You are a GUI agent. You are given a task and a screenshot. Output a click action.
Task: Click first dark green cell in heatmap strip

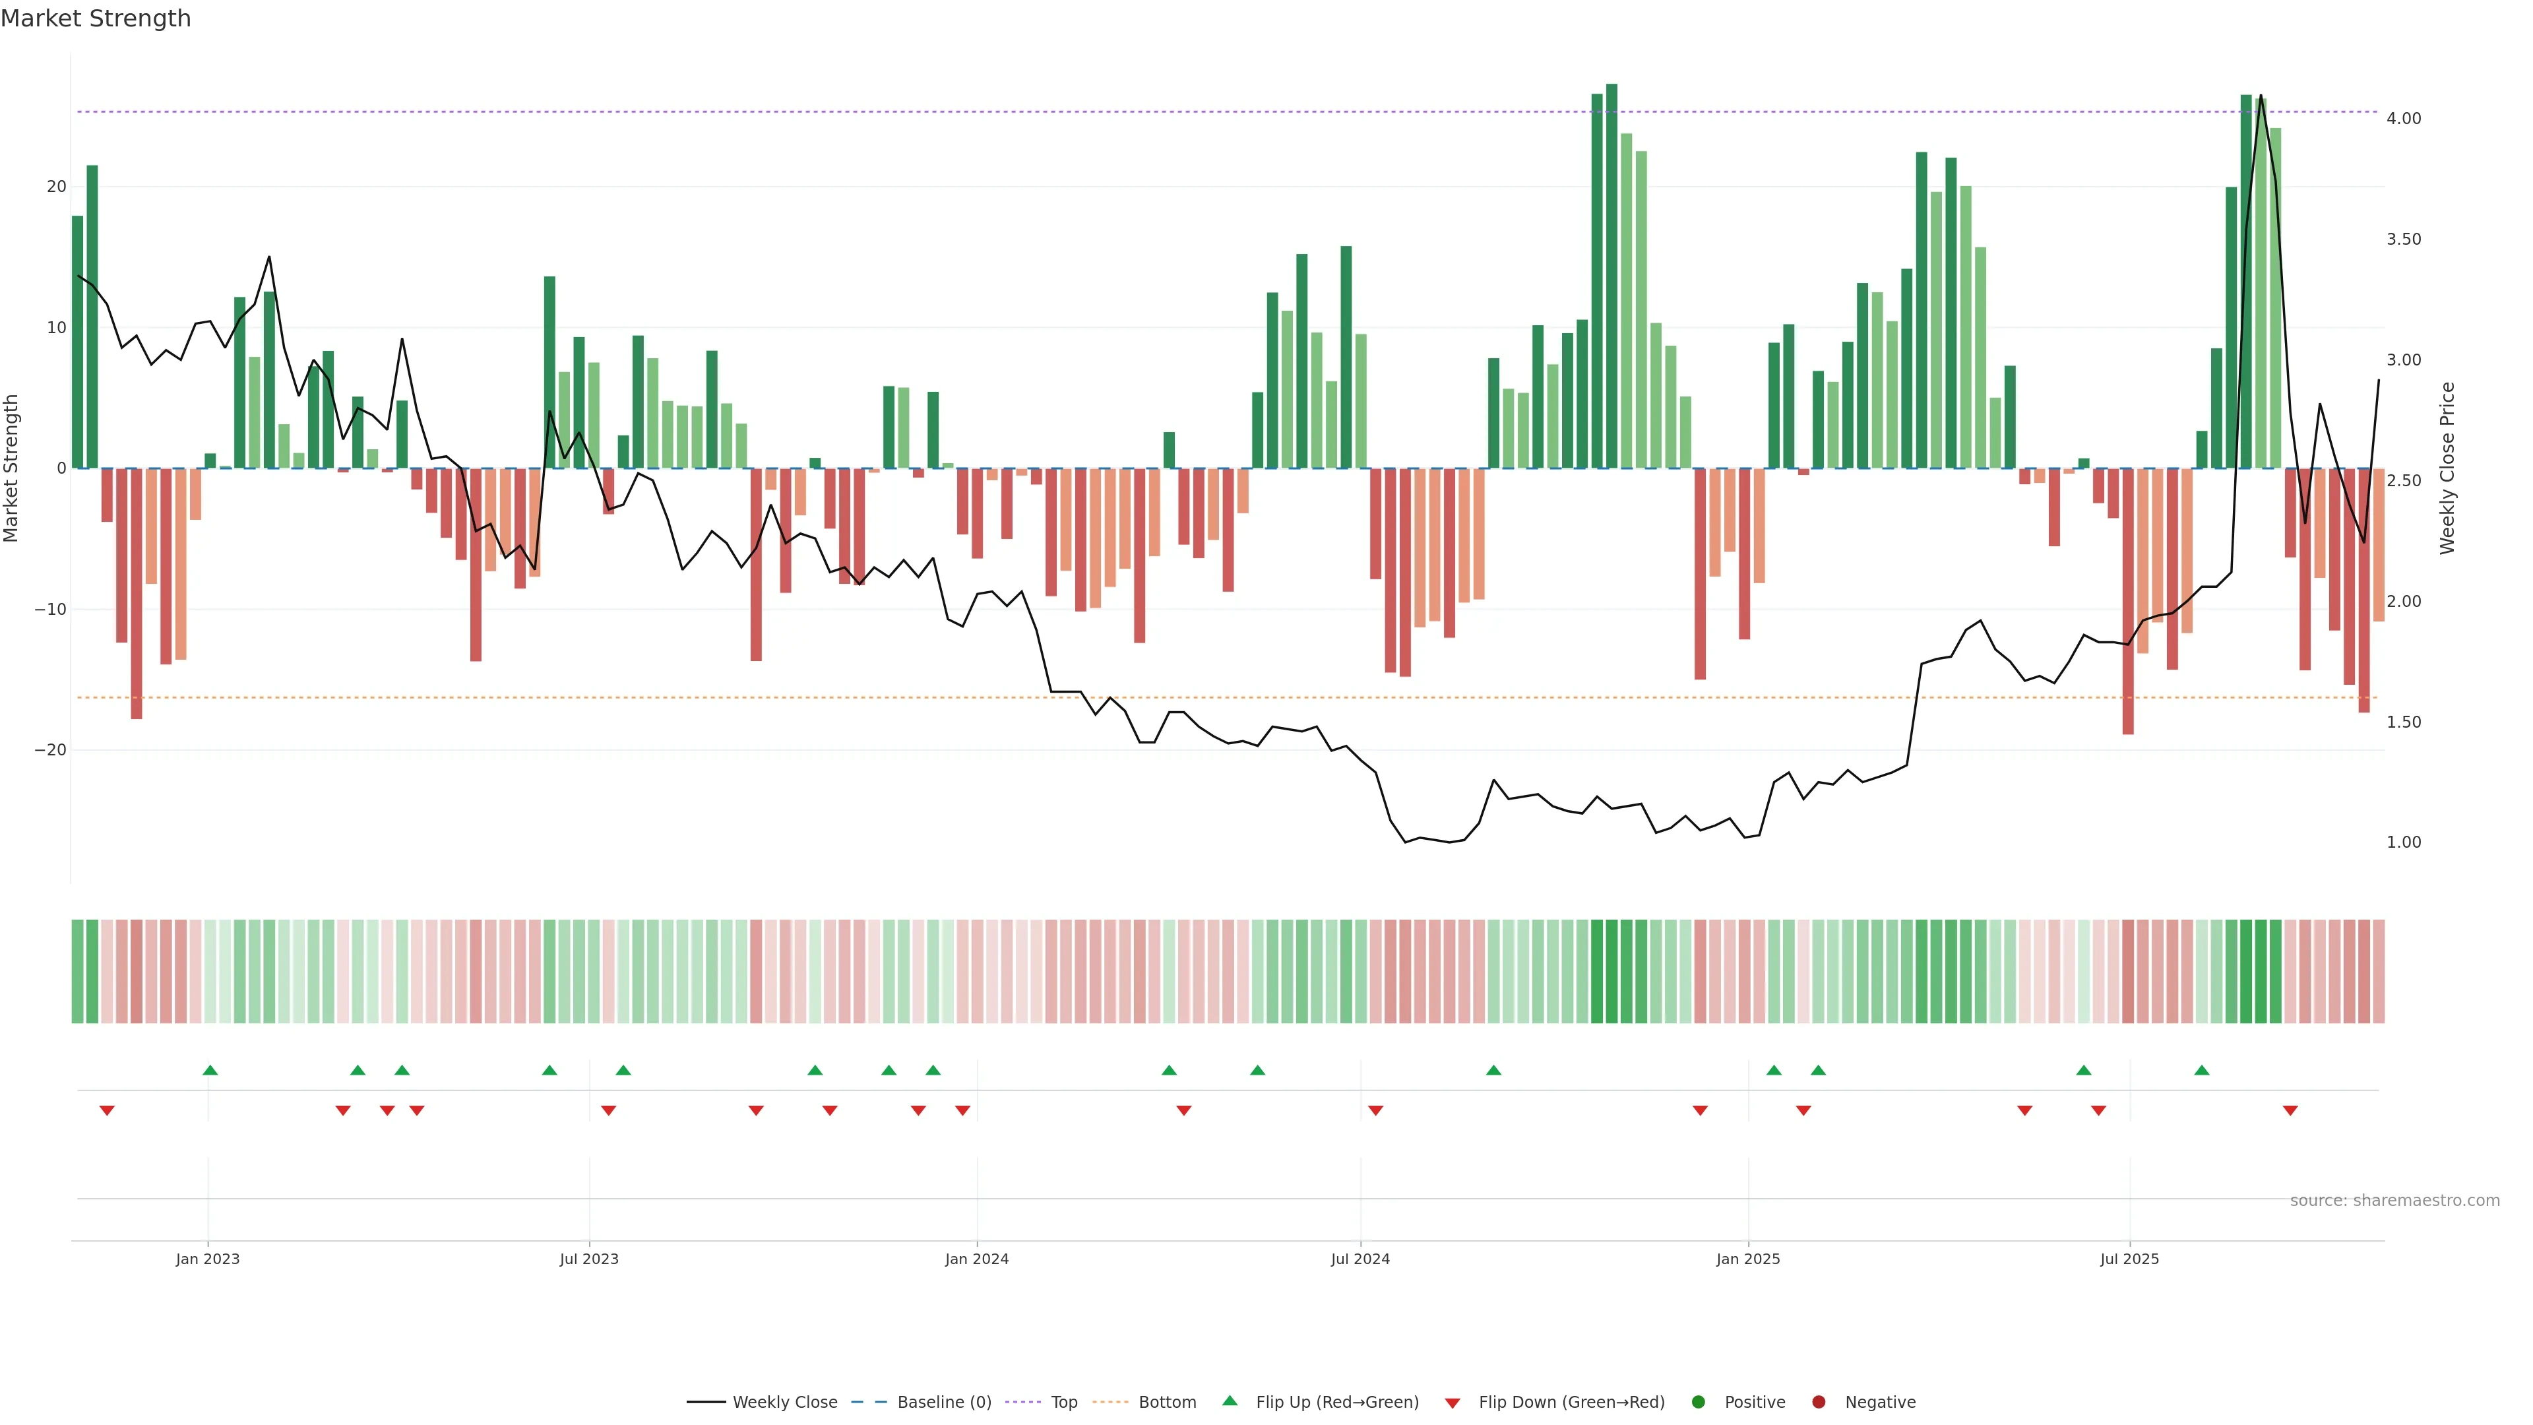coord(78,970)
